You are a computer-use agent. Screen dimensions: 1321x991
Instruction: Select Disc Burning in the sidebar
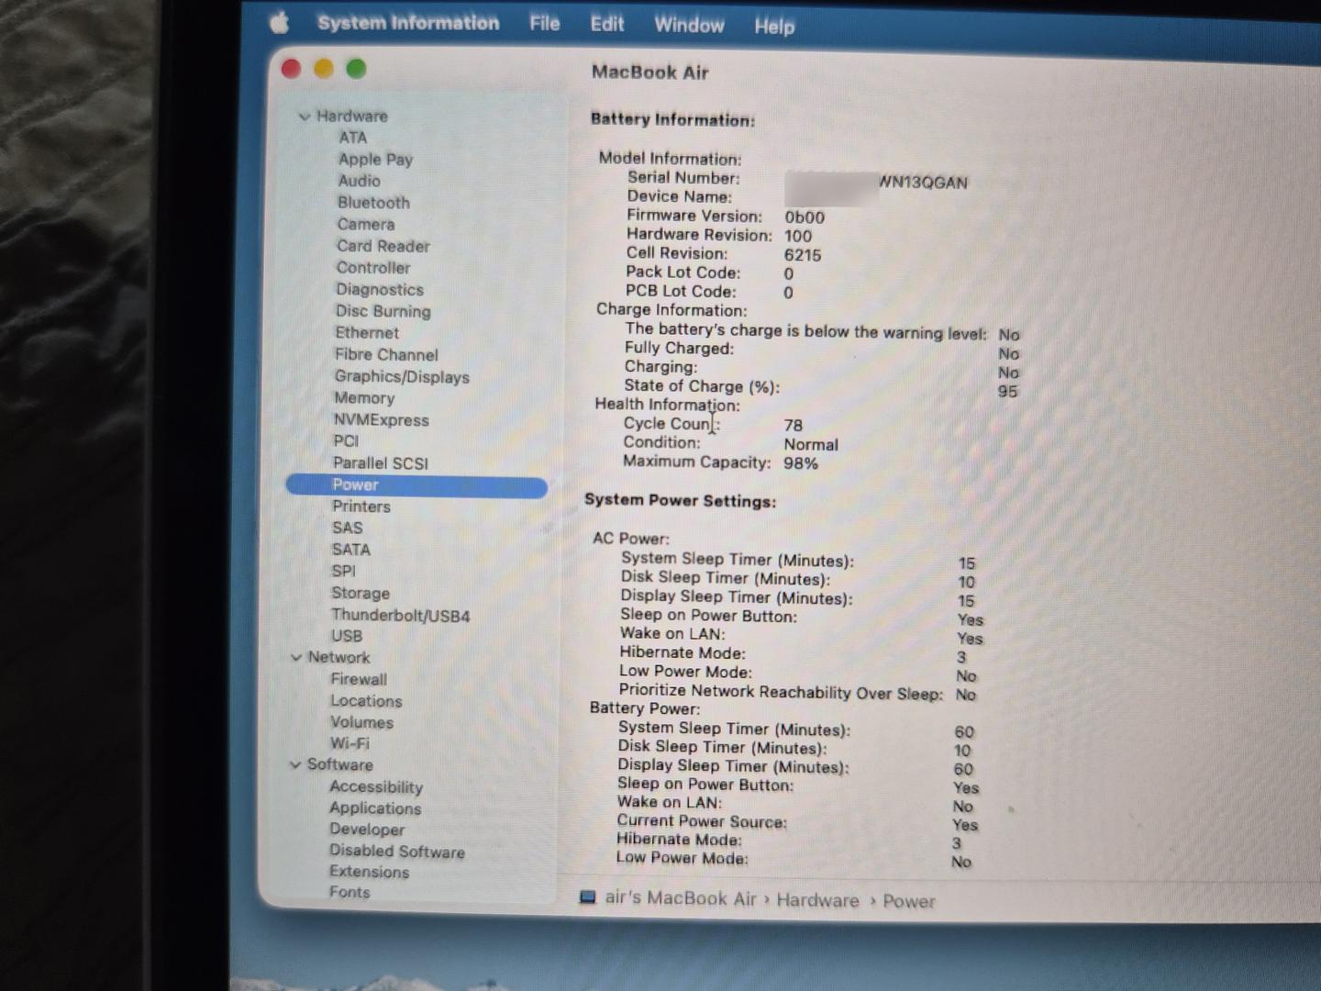tap(383, 311)
